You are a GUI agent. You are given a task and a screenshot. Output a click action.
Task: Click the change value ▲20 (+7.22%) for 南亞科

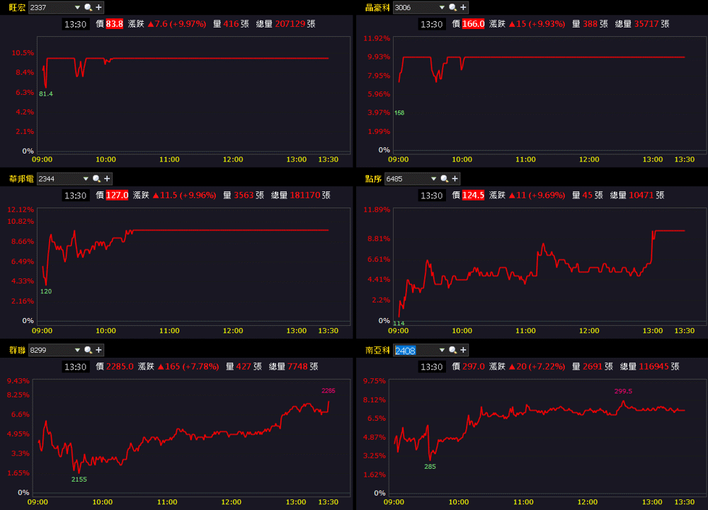pyautogui.click(x=537, y=366)
